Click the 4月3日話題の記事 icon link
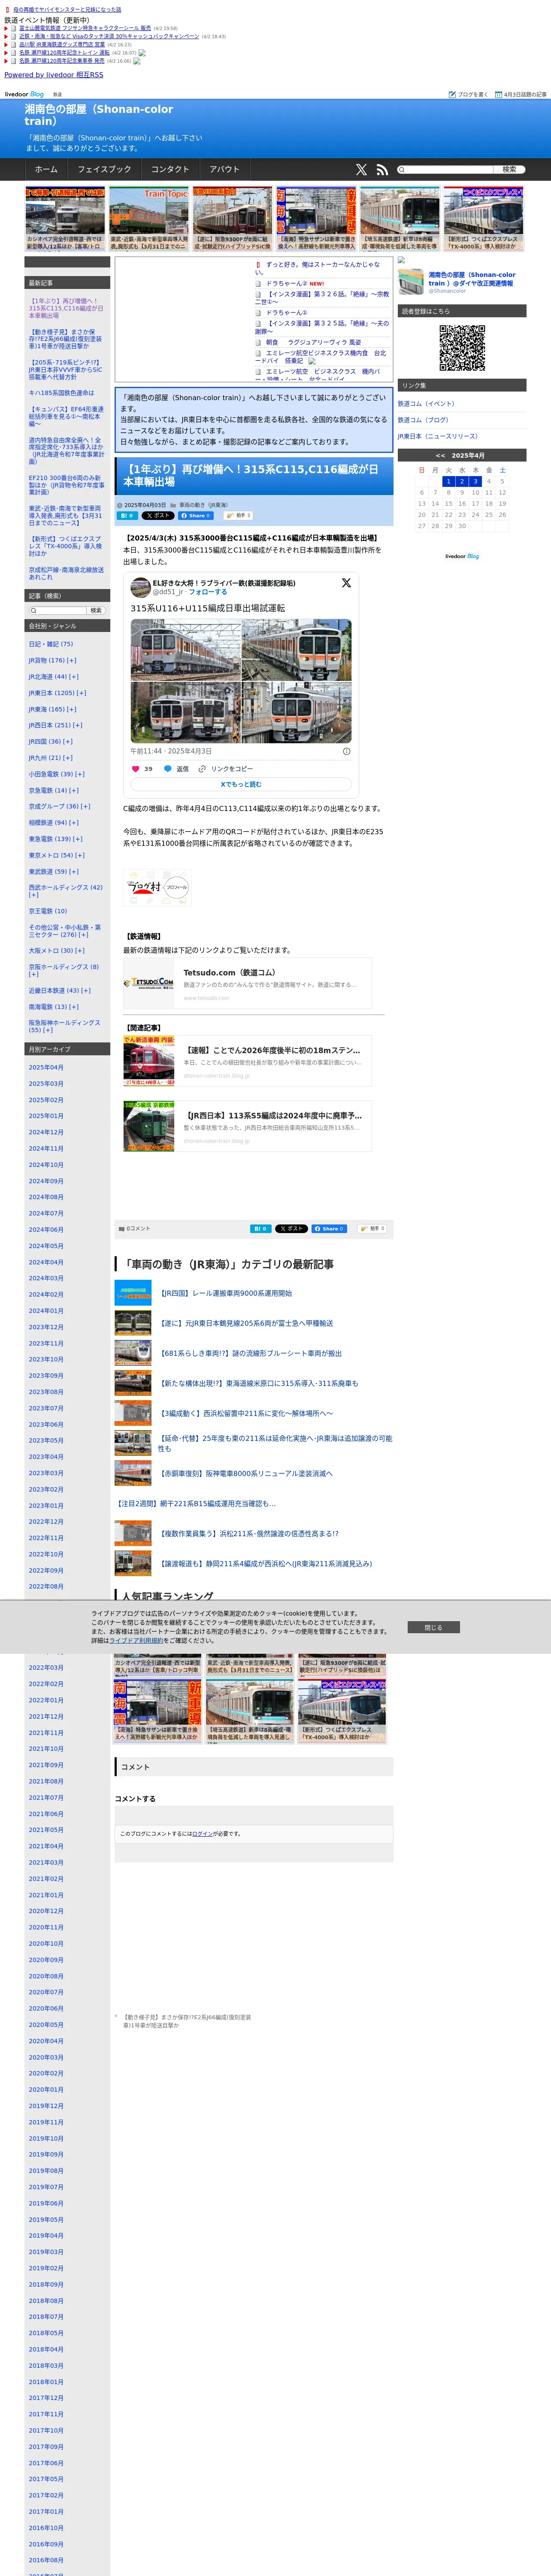This screenshot has width=551, height=2576. pyautogui.click(x=521, y=94)
